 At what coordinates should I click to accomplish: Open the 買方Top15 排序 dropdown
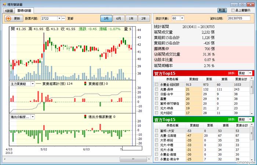tap(250, 73)
